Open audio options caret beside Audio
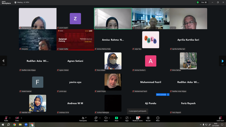Image resolution: width=226 pixels, height=127 pixels. (x=10, y=118)
